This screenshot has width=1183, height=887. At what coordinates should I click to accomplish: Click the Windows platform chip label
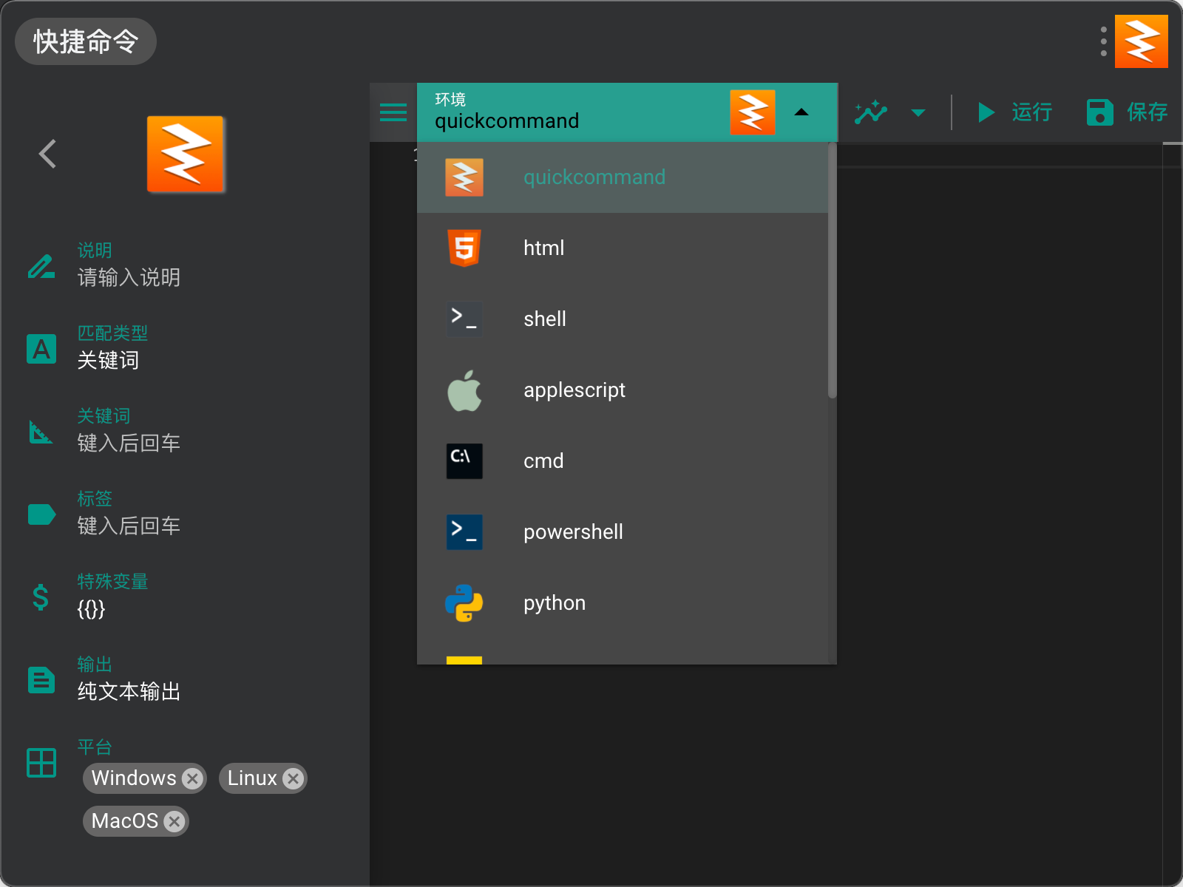tap(134, 778)
